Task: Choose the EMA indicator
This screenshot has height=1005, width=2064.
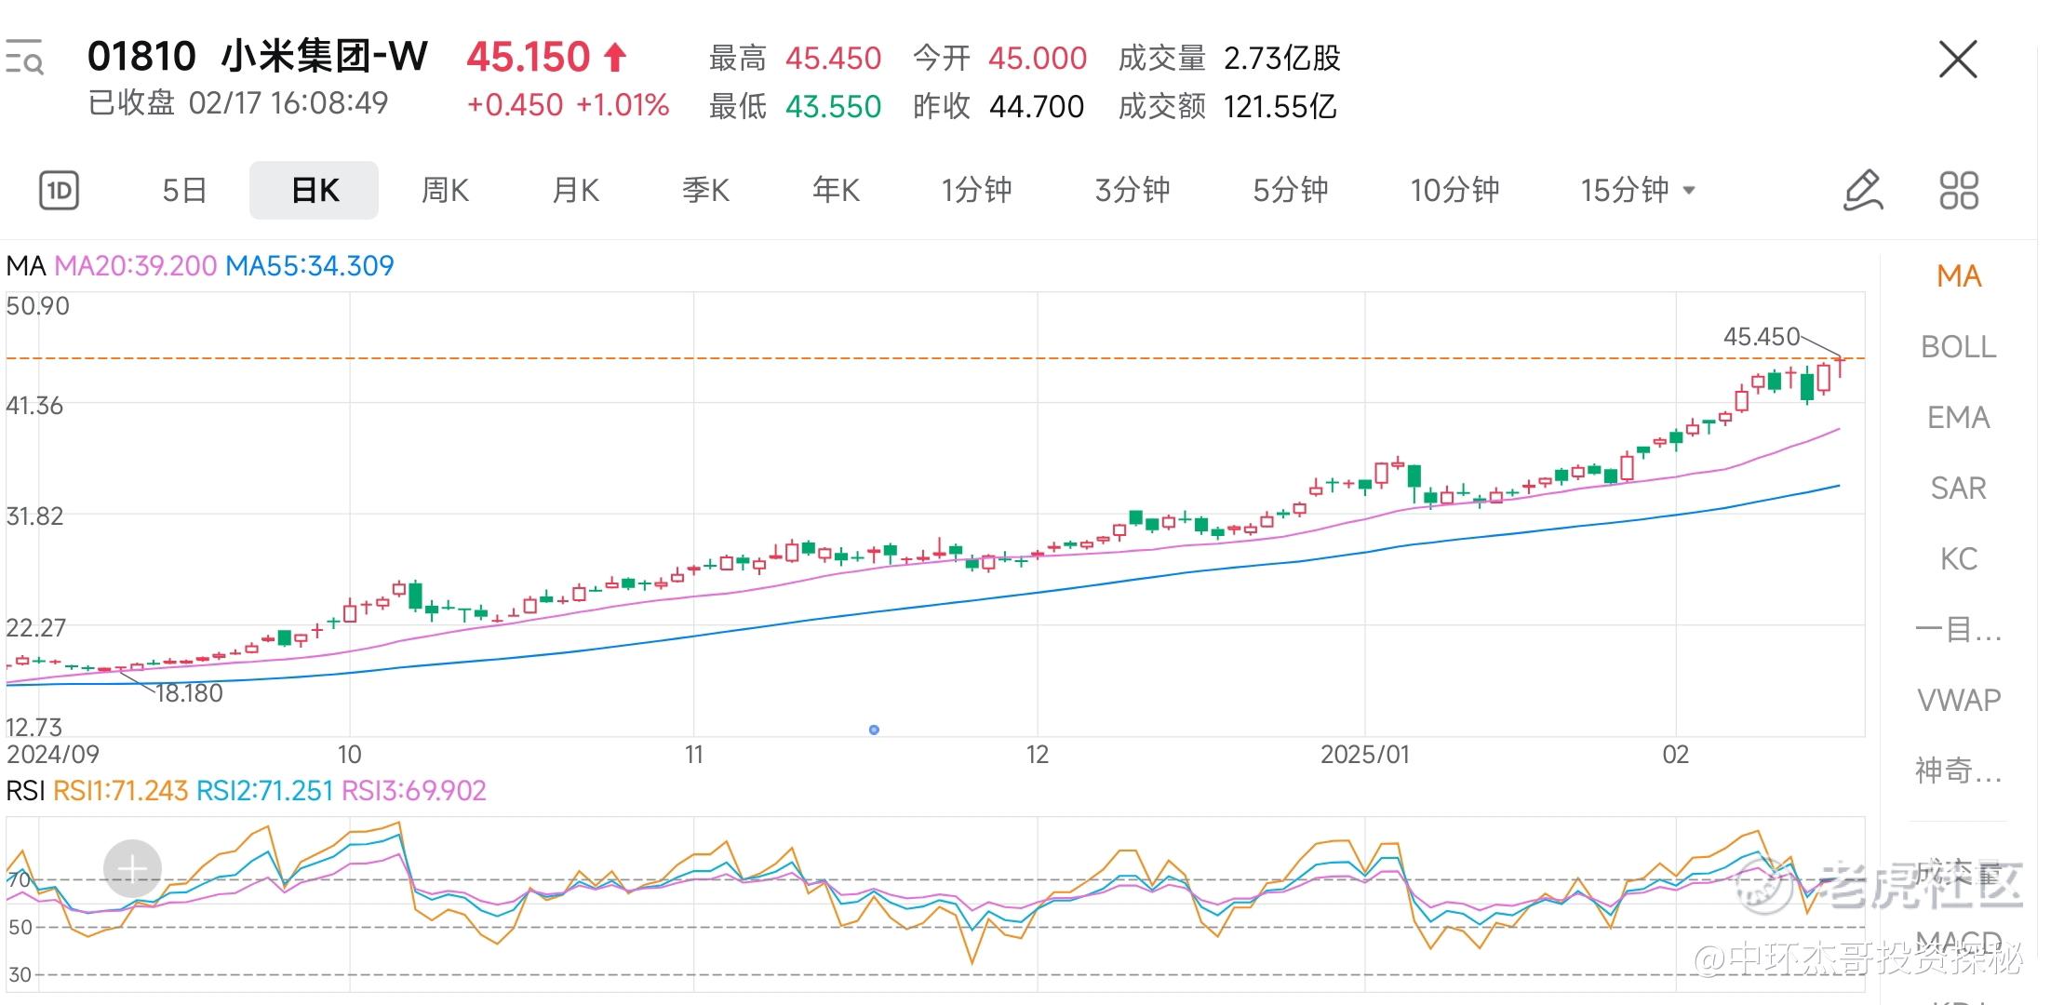Action: tap(1959, 418)
